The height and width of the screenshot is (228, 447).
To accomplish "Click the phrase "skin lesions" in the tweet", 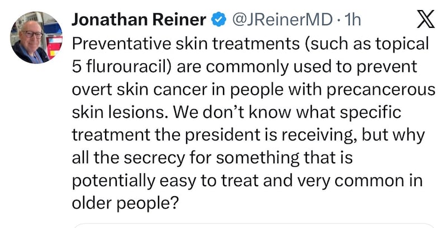I will point(114,113).
